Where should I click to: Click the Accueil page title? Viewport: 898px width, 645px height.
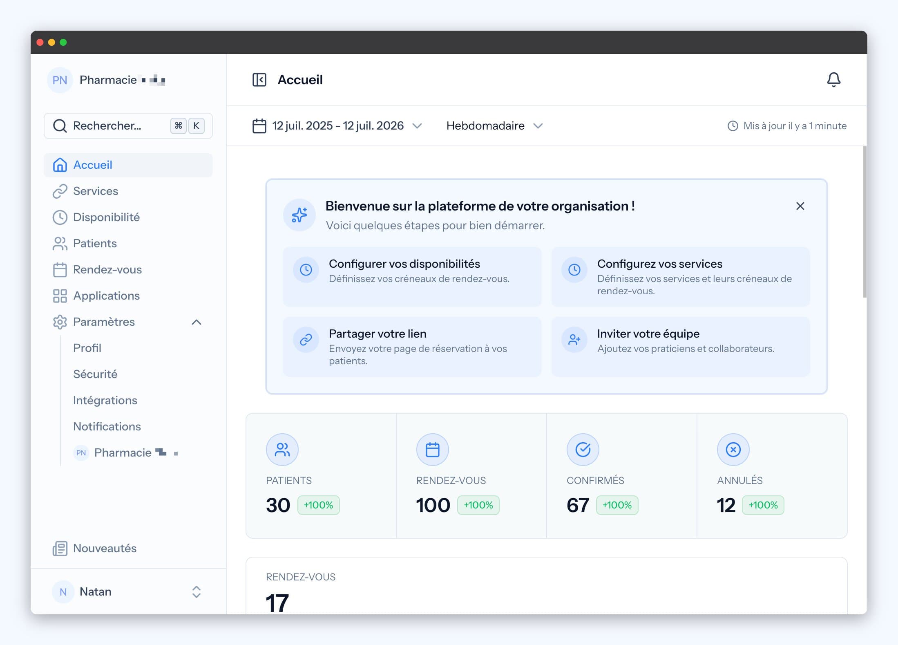tap(300, 80)
